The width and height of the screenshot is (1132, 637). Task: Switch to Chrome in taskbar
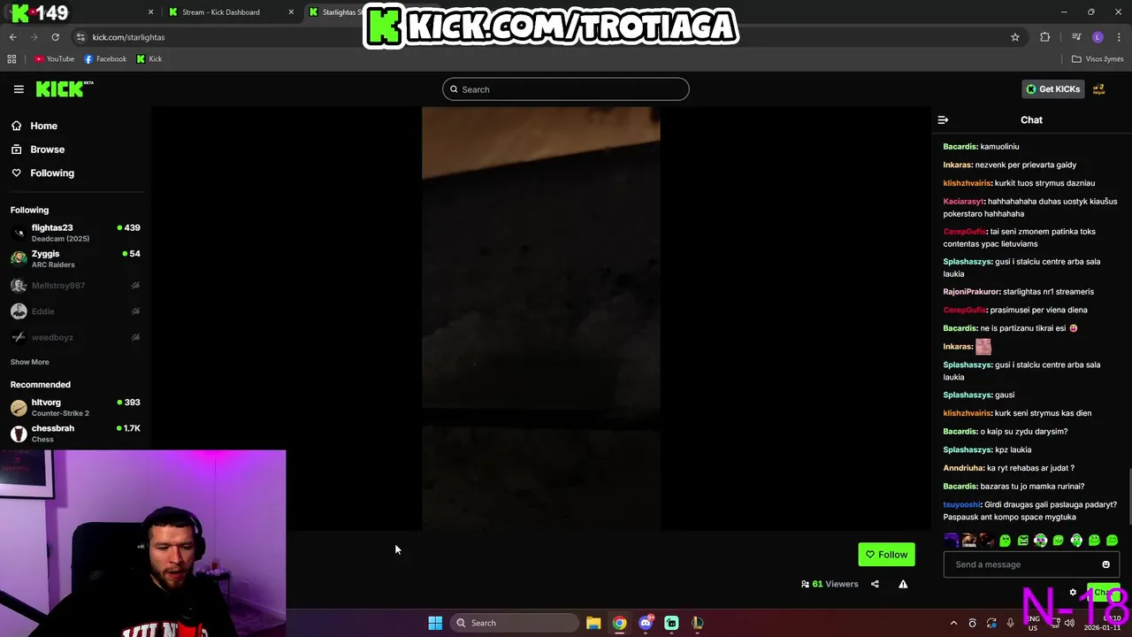pyautogui.click(x=619, y=623)
